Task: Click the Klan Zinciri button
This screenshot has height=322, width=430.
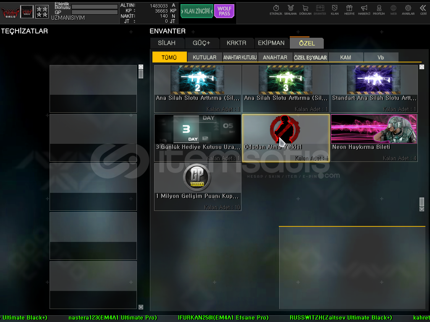Action: tap(197, 11)
